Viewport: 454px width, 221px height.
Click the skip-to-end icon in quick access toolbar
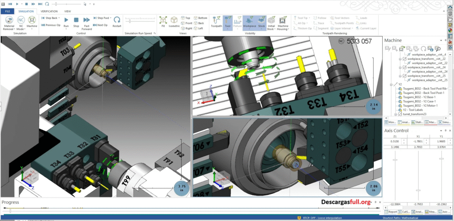click(x=40, y=4)
